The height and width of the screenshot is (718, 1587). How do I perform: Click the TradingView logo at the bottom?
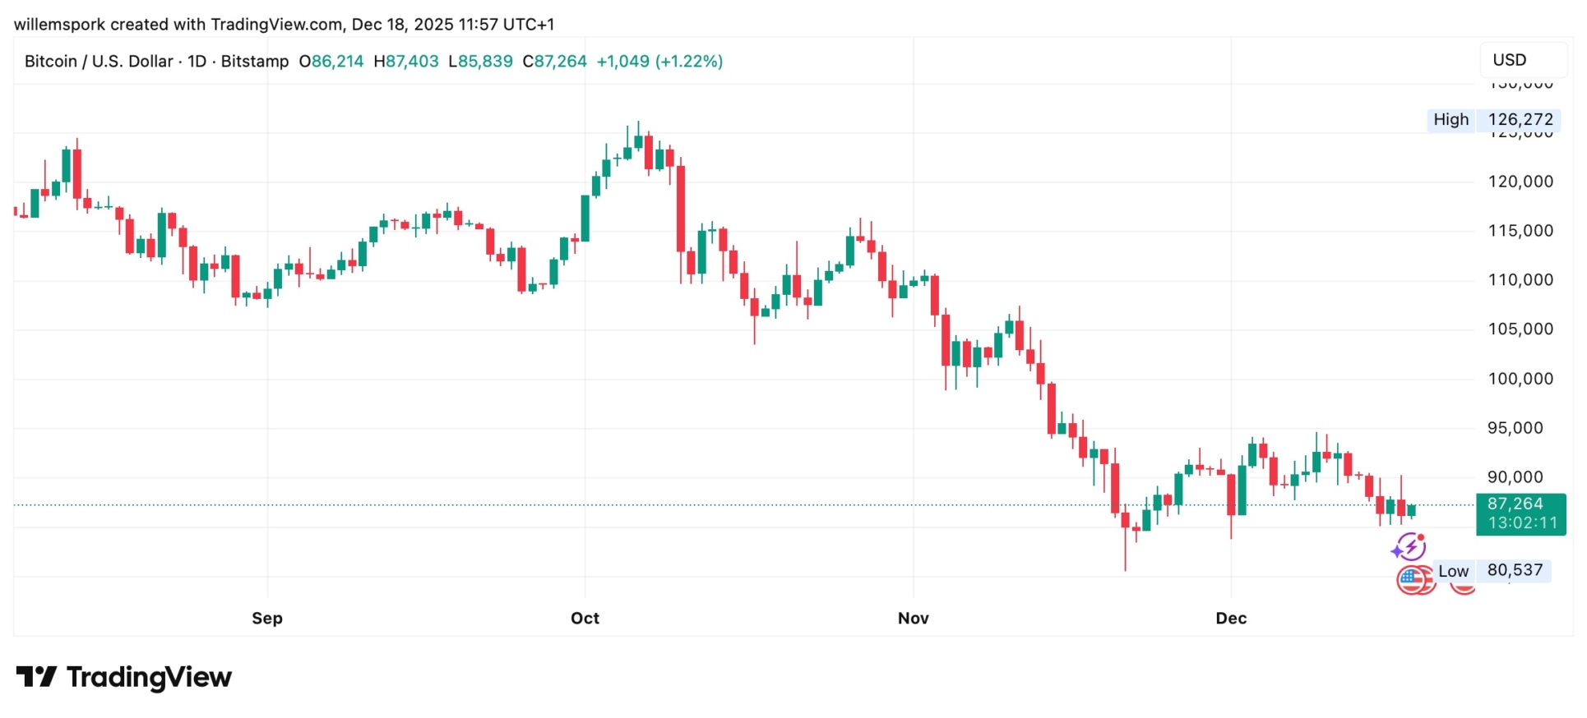pos(124,677)
